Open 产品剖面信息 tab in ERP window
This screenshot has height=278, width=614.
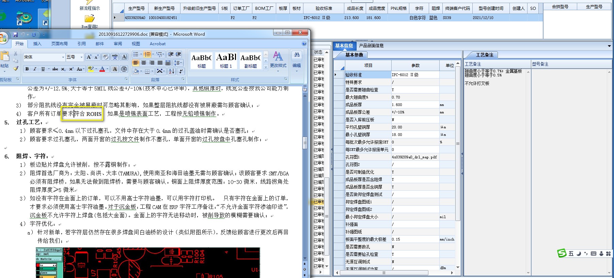point(371,46)
